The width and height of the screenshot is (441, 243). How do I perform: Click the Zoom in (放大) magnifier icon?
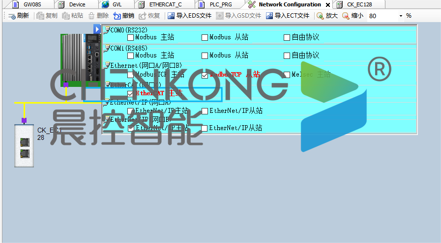point(320,16)
